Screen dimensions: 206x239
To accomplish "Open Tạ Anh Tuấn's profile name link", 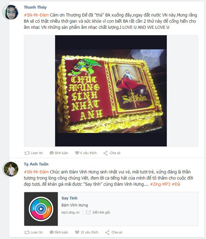I will [36, 164].
